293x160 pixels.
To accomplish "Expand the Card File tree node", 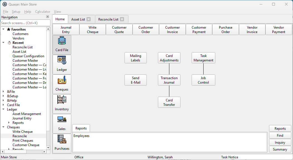I will [x=3, y=105].
